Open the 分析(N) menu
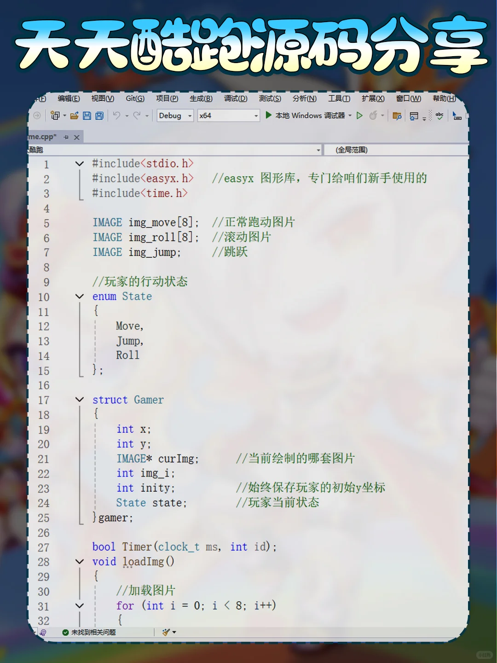 click(304, 99)
